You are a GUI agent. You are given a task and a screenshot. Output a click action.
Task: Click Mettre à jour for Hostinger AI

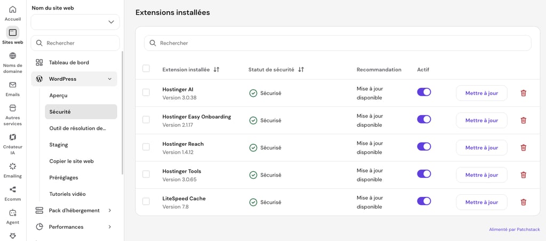pyautogui.click(x=481, y=93)
